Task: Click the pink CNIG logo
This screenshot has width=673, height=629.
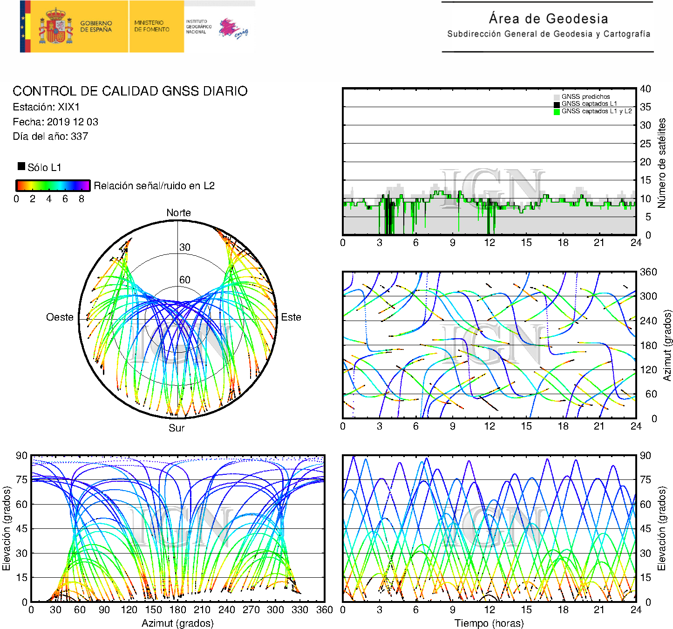Action: coord(233,29)
